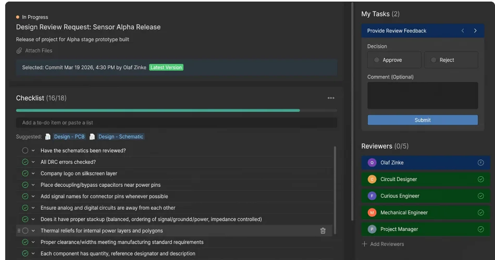The height and width of the screenshot is (260, 495).
Task: Click Olaf Zinke's purple avatar
Action: coord(372,163)
